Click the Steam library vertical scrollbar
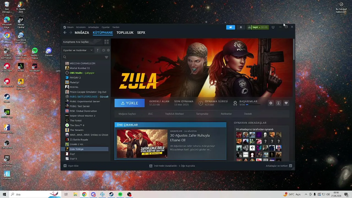 click(x=294, y=50)
